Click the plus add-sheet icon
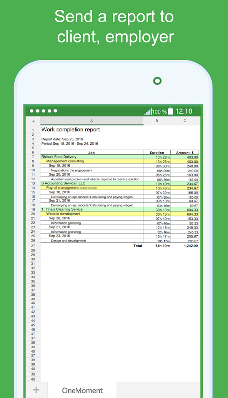The image size is (228, 398). coord(36,390)
